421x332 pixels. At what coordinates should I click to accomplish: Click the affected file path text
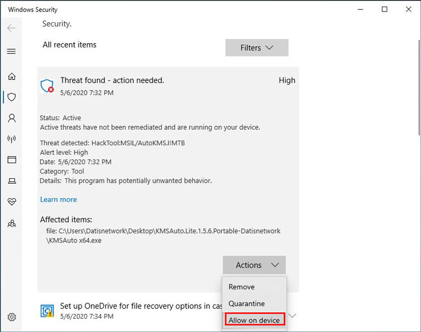coord(163,235)
